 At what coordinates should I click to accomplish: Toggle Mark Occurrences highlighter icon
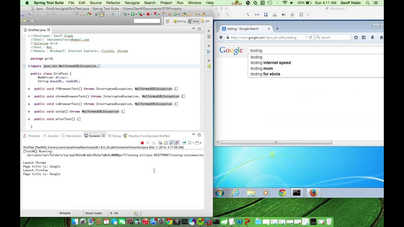[x=102, y=14]
